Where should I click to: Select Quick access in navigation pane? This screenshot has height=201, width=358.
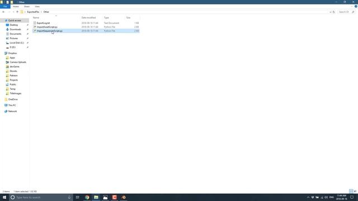pyautogui.click(x=15, y=21)
